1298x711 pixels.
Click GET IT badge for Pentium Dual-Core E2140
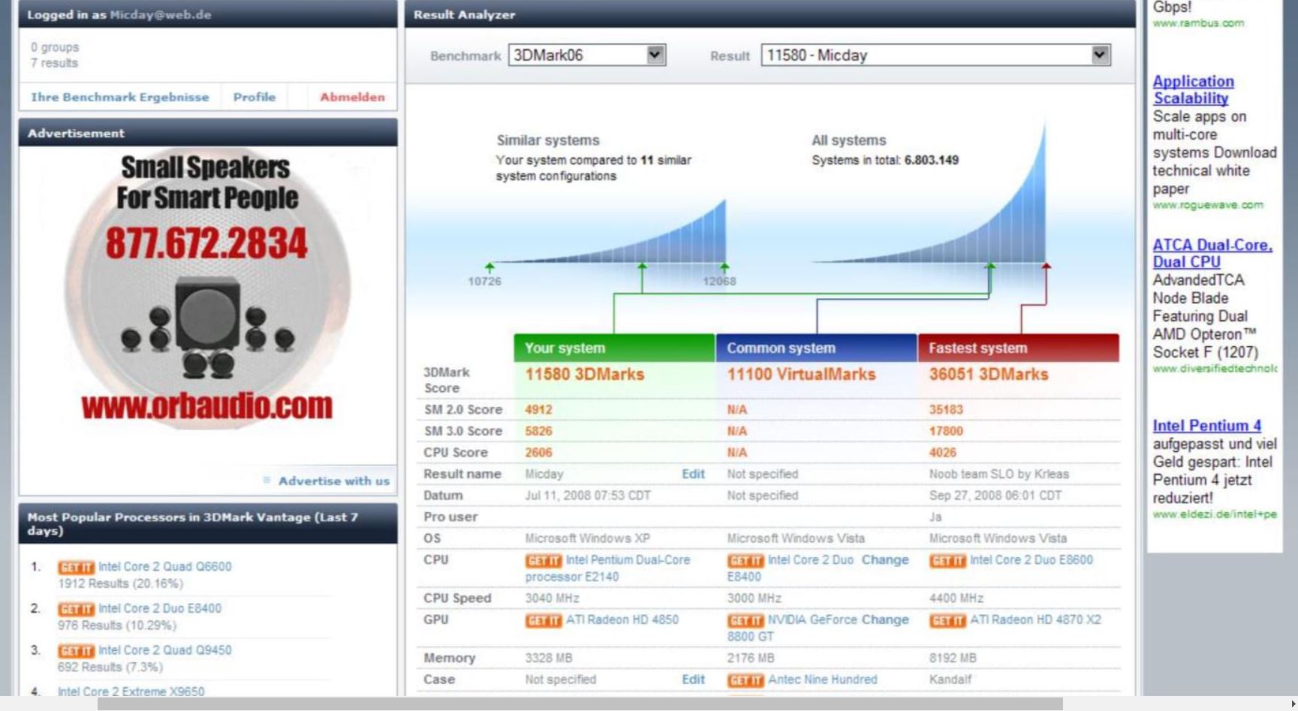[544, 561]
